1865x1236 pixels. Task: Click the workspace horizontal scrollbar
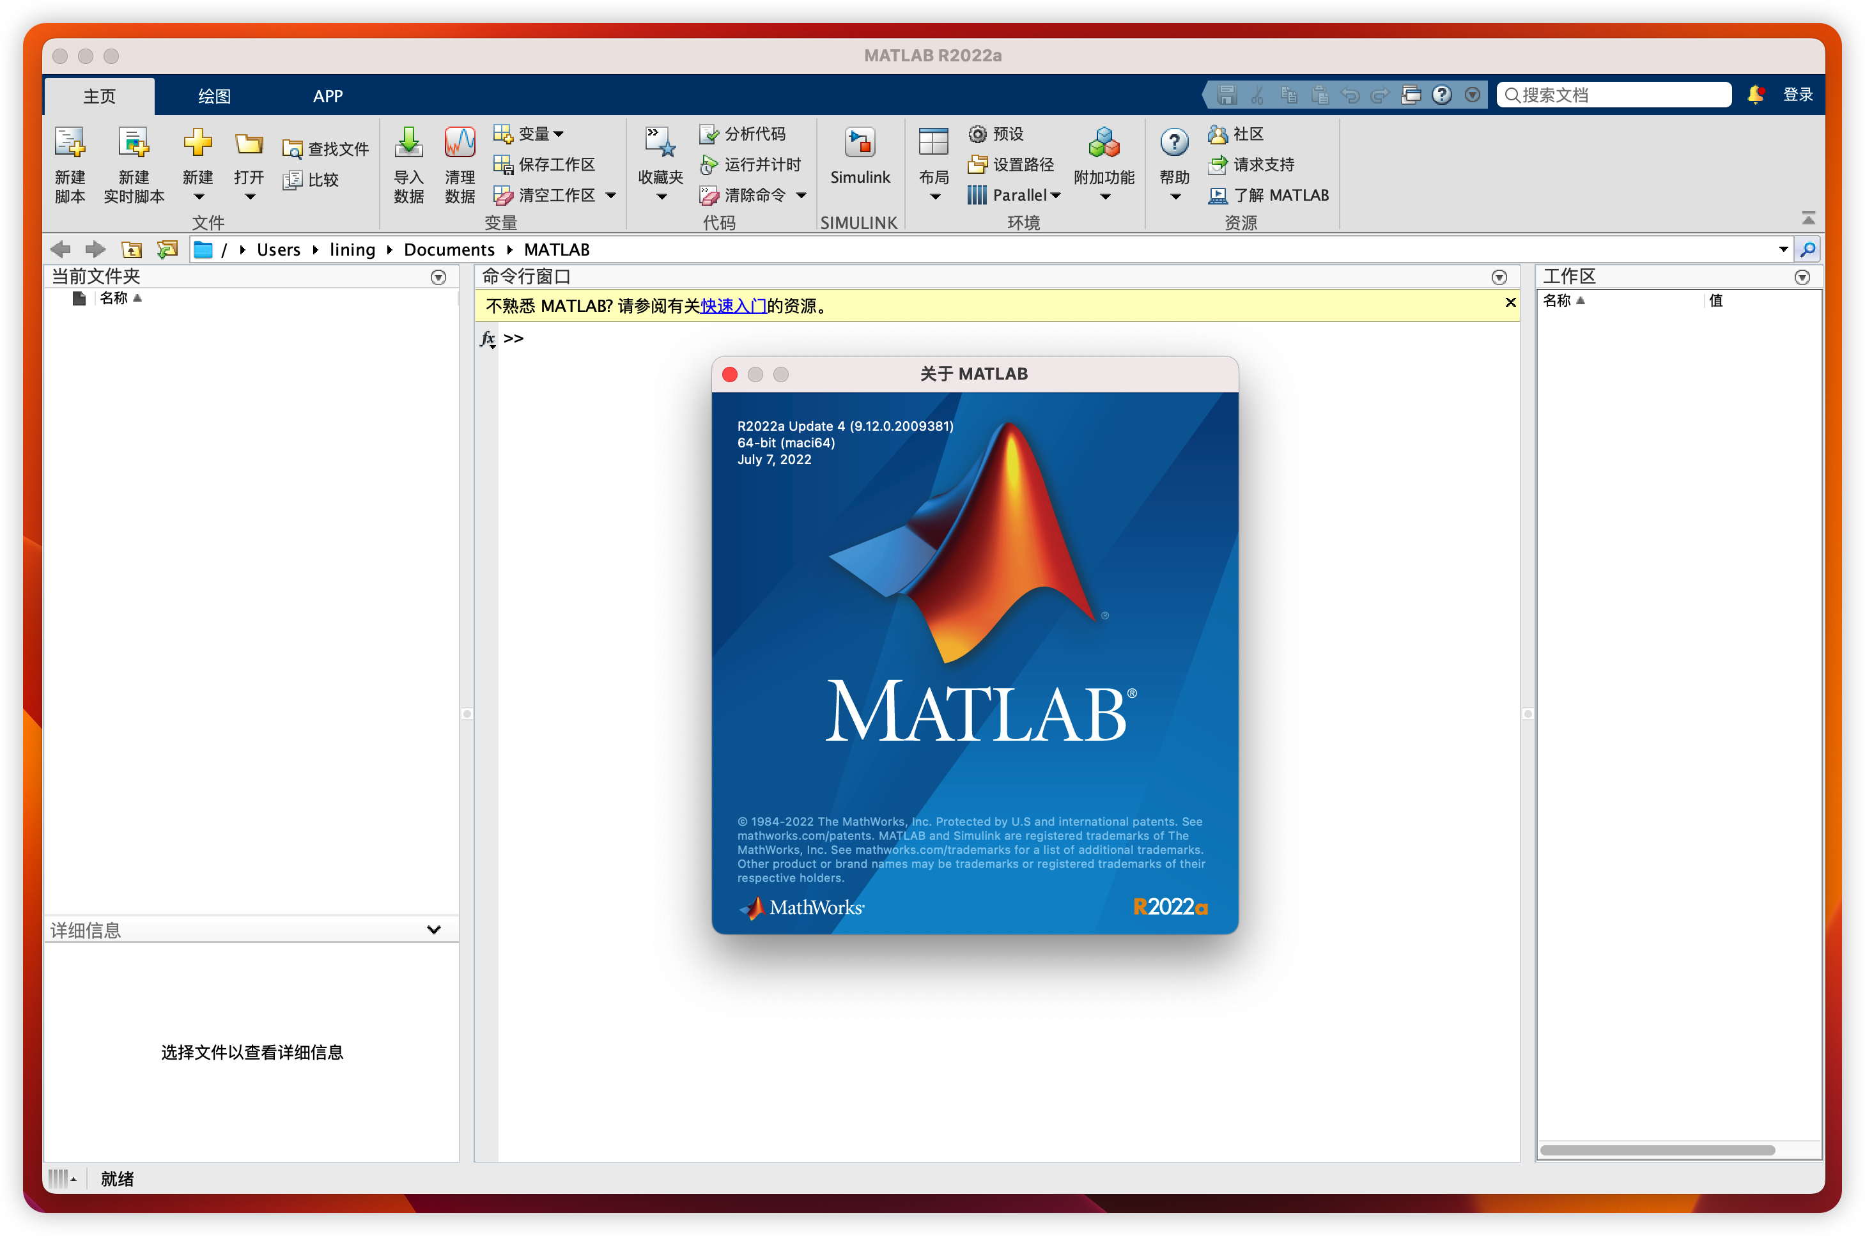point(1657,1150)
